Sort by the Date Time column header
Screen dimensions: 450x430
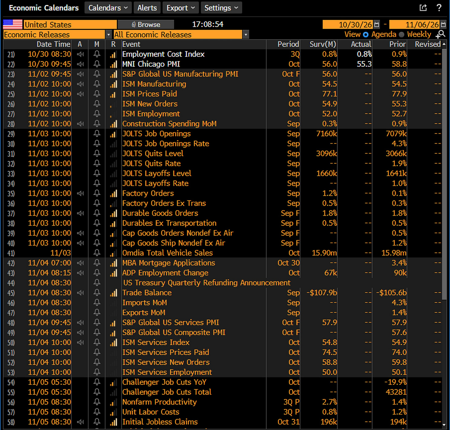pyautogui.click(x=53, y=44)
